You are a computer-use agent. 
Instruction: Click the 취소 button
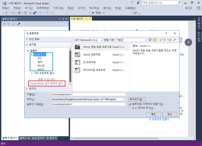click(x=170, y=114)
